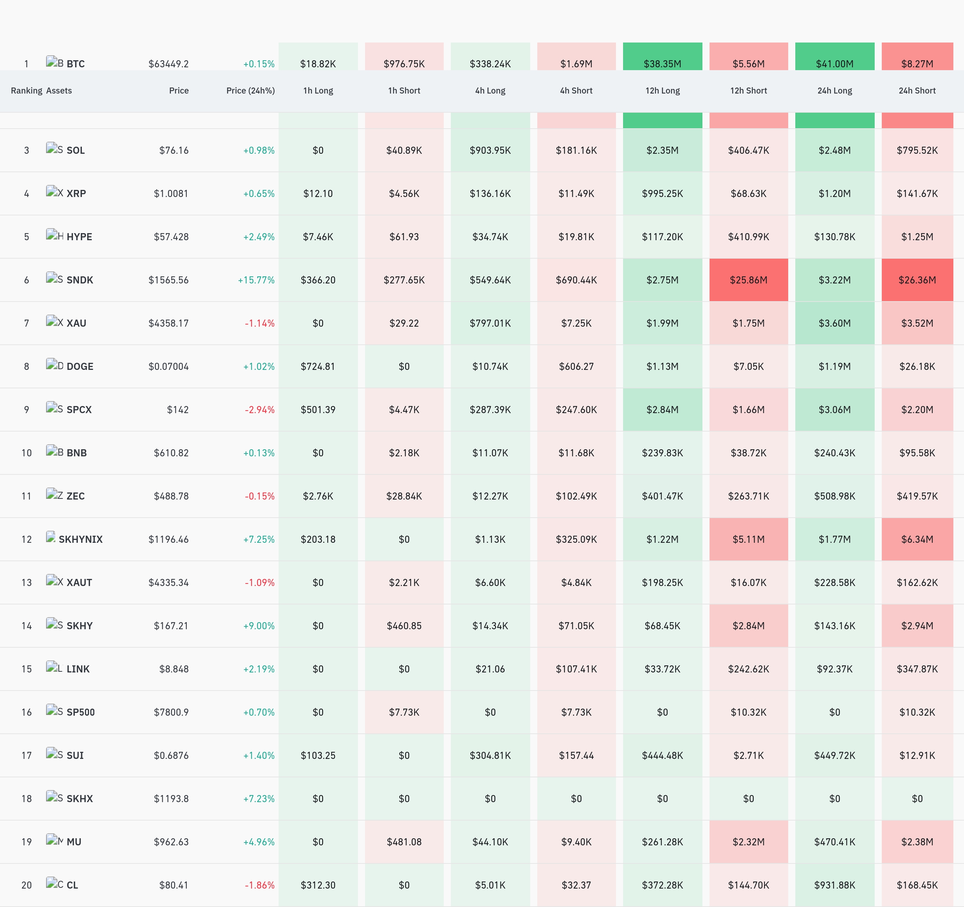Select MU price "$962.63"
Image resolution: width=964 pixels, height=907 pixels.
point(171,841)
